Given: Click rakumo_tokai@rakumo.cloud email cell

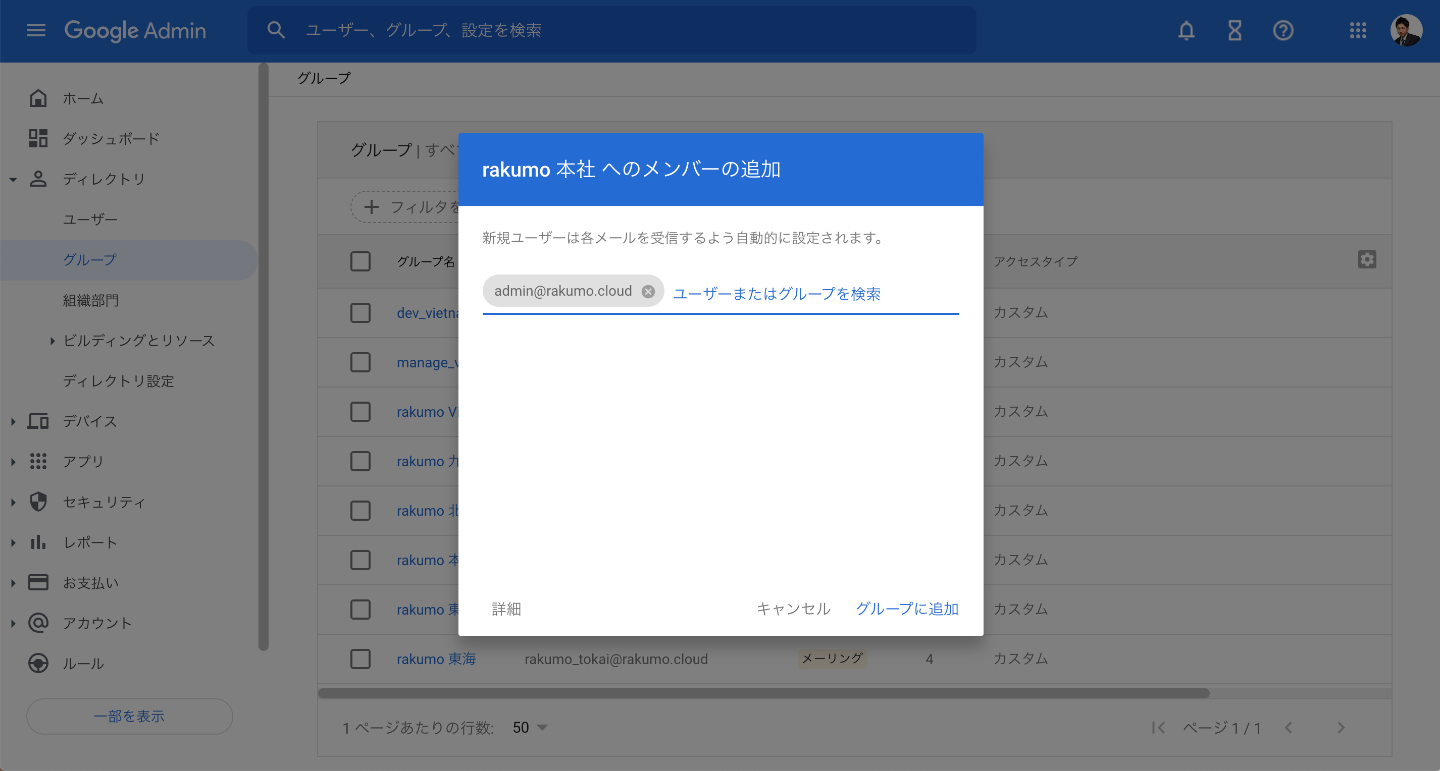Looking at the screenshot, I should pos(615,658).
